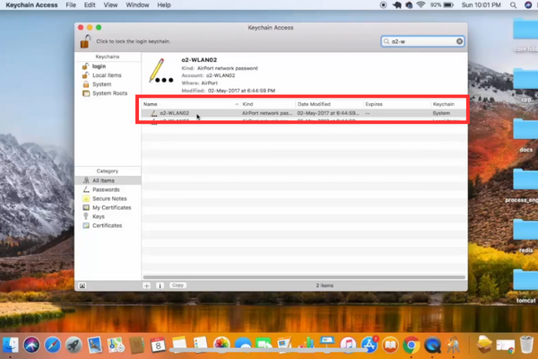Select the System keychain
The image size is (538, 359).
[101, 84]
